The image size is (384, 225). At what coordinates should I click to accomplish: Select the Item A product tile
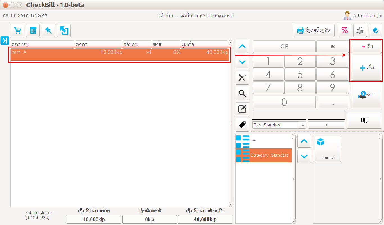327,149
